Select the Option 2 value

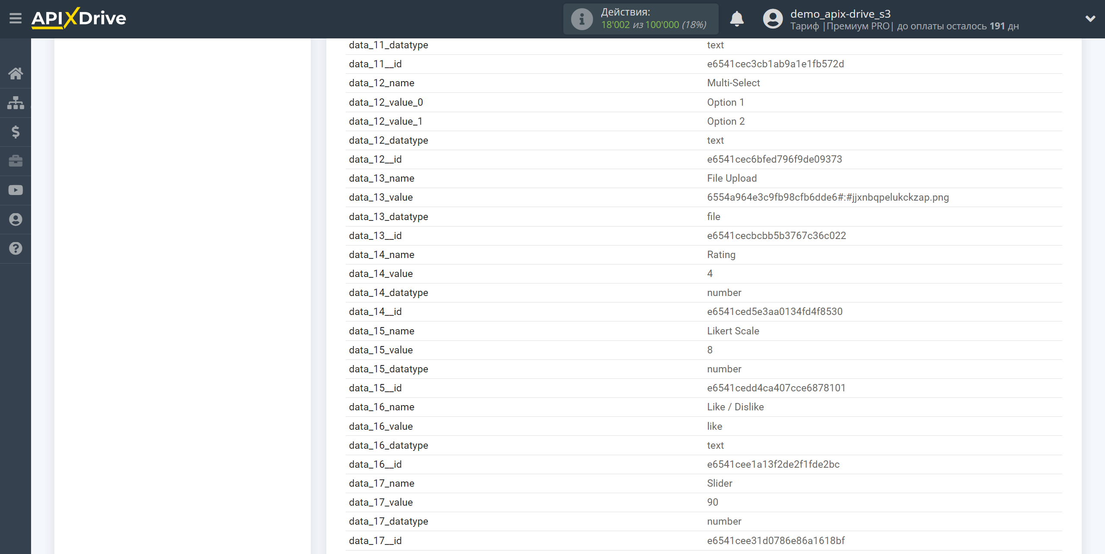click(x=726, y=121)
